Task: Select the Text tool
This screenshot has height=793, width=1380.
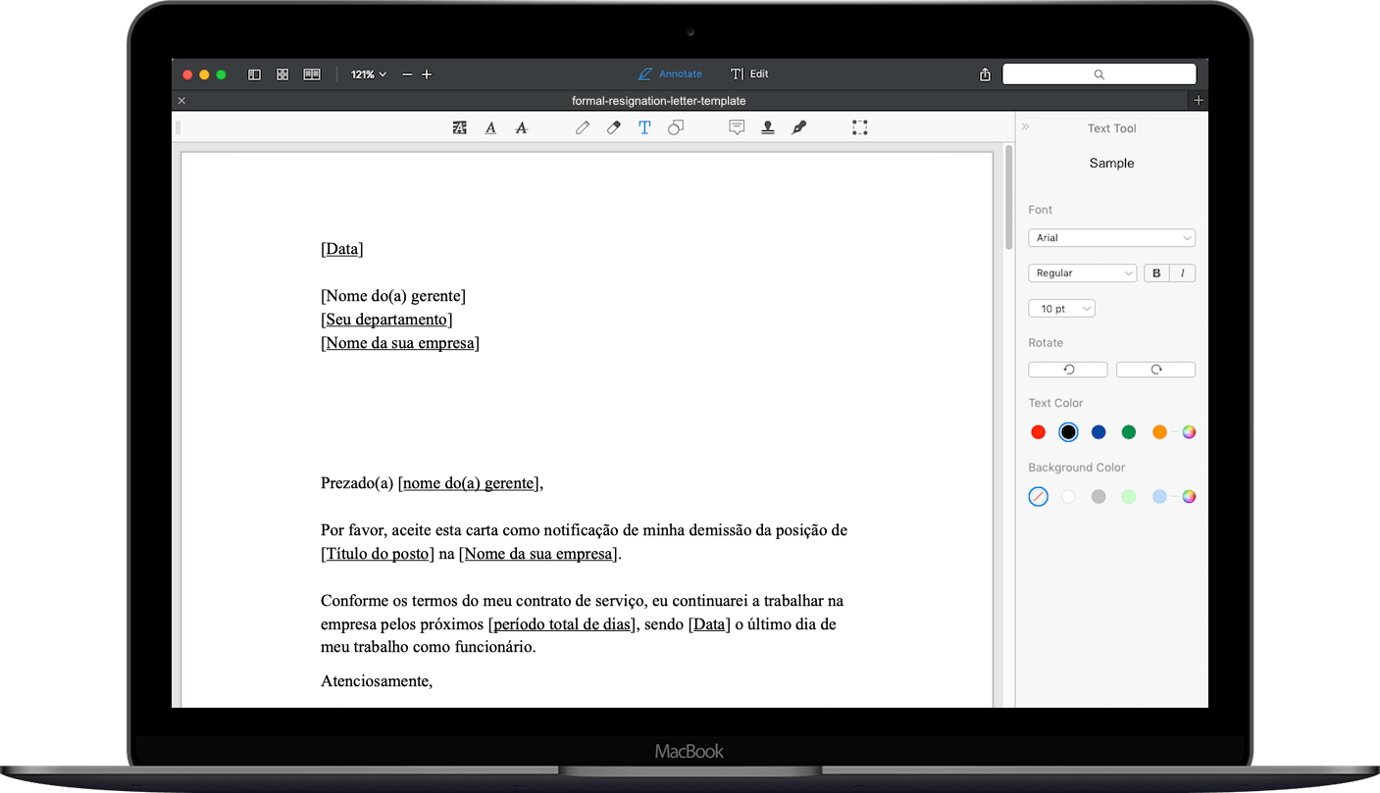Action: 644,127
